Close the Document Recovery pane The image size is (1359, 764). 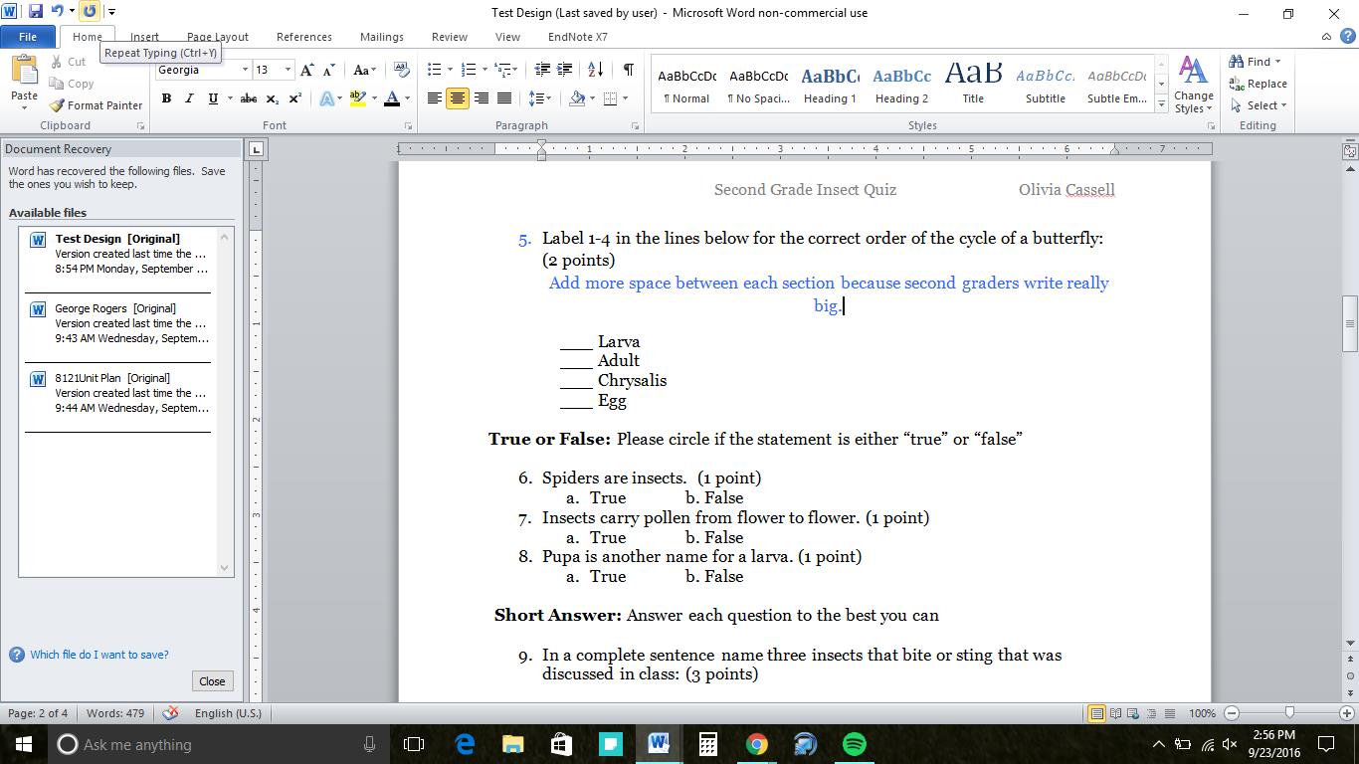coord(212,681)
